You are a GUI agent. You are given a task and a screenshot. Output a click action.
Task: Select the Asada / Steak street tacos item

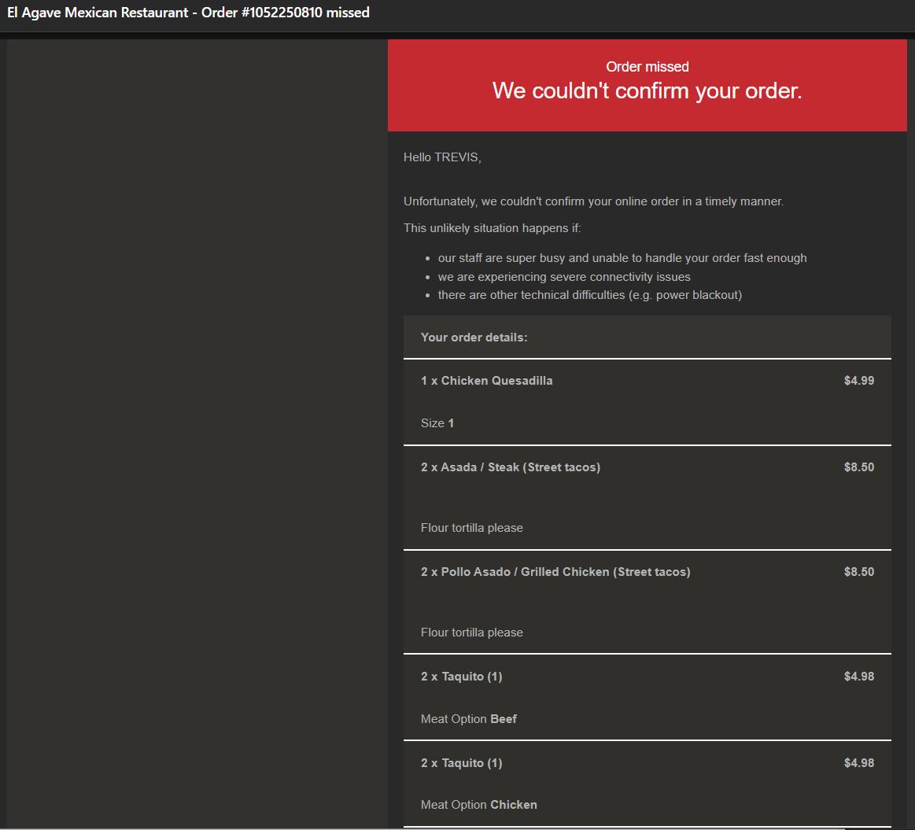coord(510,467)
